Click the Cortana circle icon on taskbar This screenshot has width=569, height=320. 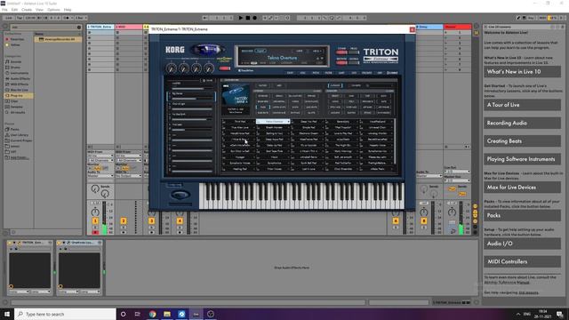click(x=124, y=314)
